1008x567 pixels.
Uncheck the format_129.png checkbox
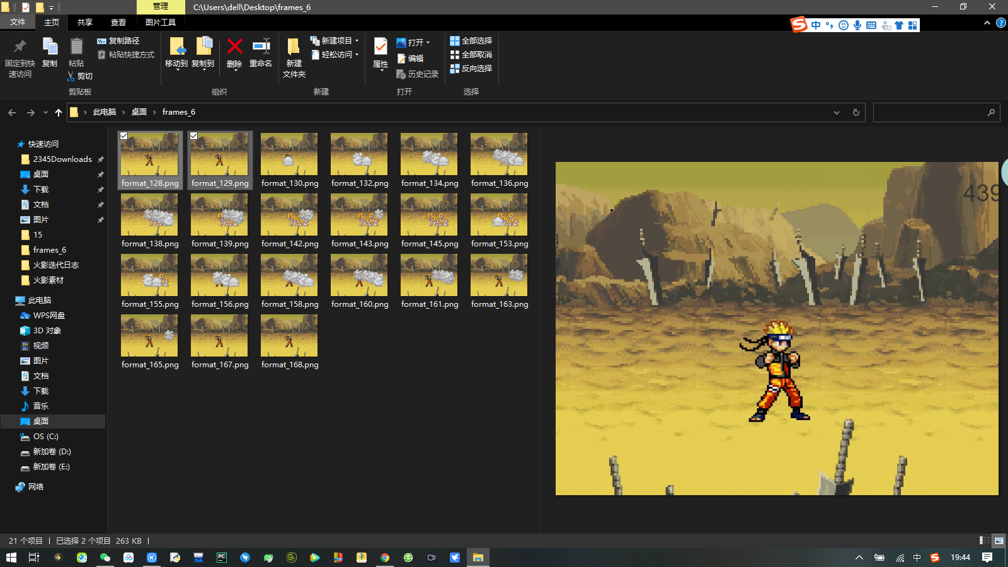194,135
